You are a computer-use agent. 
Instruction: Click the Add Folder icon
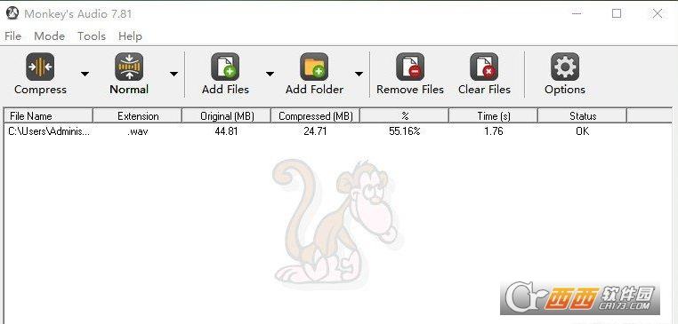314,67
